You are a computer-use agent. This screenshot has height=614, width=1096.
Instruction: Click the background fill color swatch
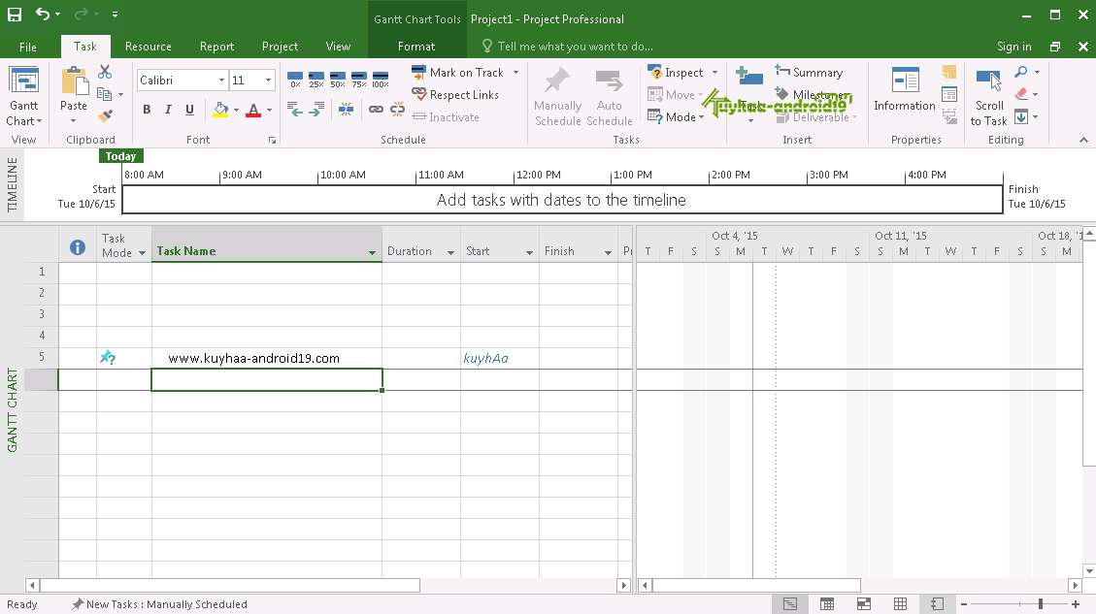(221, 110)
